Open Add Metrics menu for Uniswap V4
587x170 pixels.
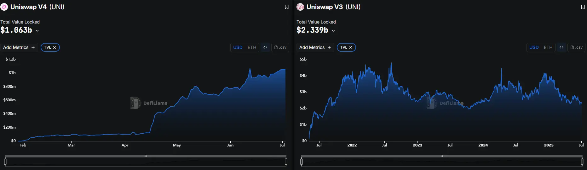[x=19, y=47]
